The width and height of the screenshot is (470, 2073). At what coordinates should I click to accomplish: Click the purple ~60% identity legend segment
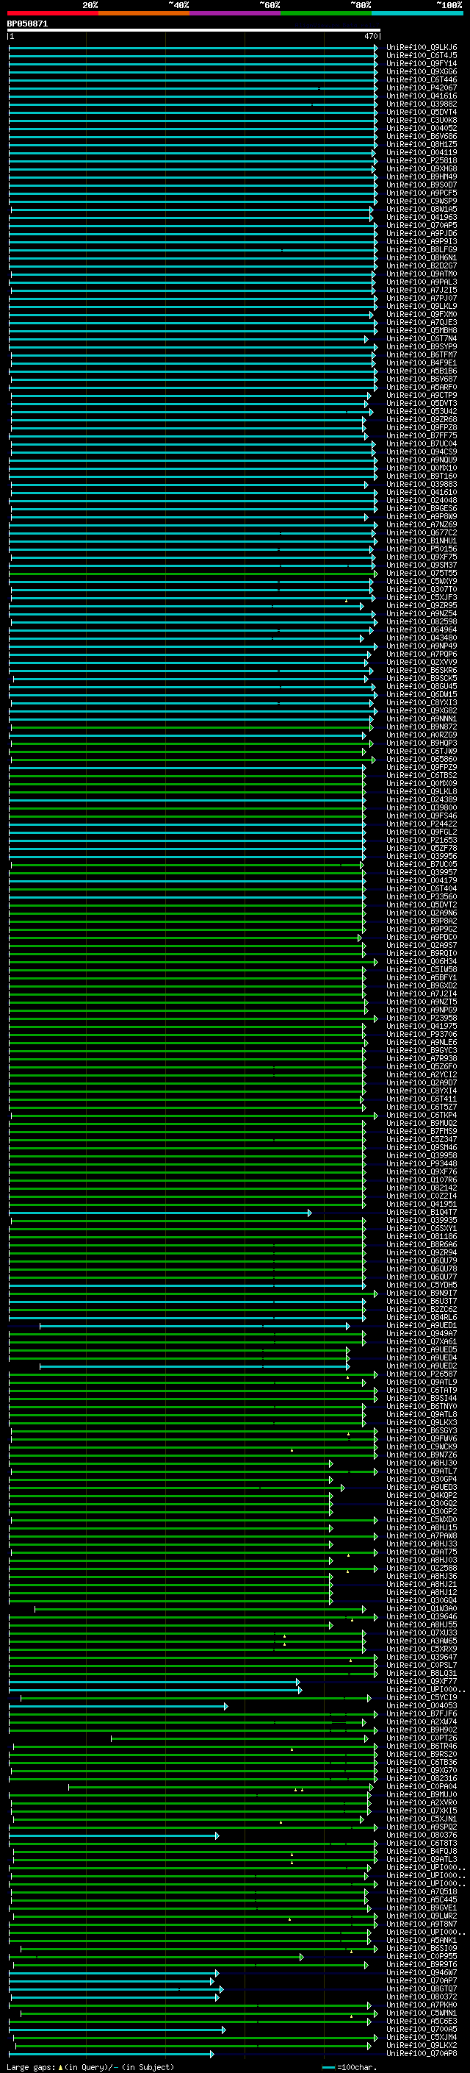tap(236, 13)
